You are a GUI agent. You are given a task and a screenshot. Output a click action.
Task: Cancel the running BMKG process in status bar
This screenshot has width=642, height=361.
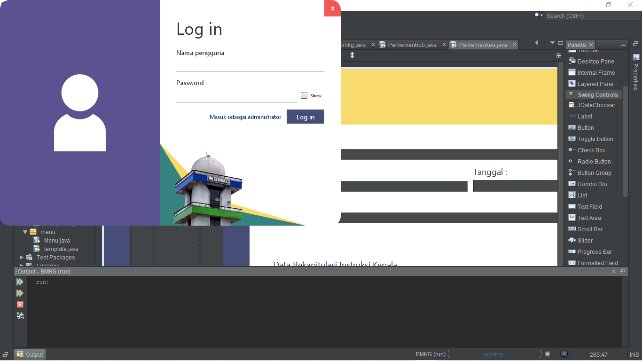tap(548, 354)
